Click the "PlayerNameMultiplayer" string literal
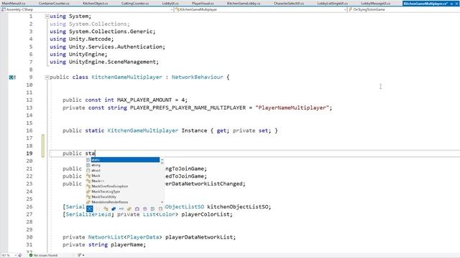The width and height of the screenshot is (460, 258). point(292,107)
